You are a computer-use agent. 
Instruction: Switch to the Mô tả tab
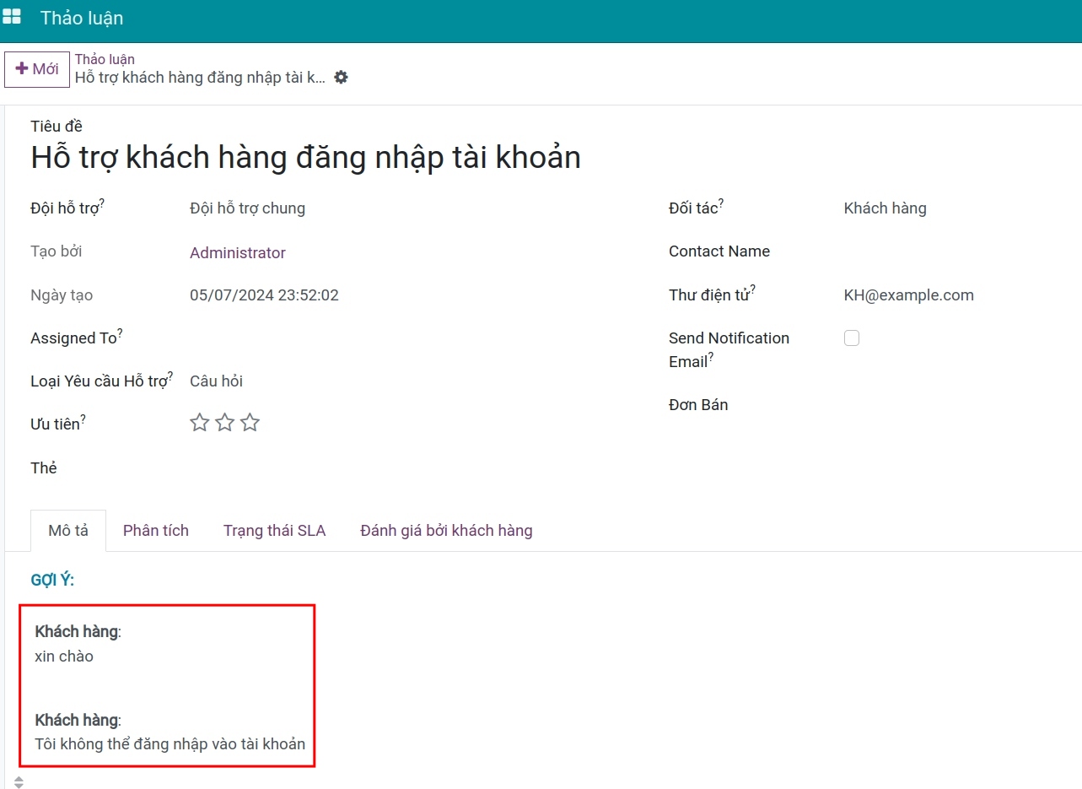coord(68,531)
